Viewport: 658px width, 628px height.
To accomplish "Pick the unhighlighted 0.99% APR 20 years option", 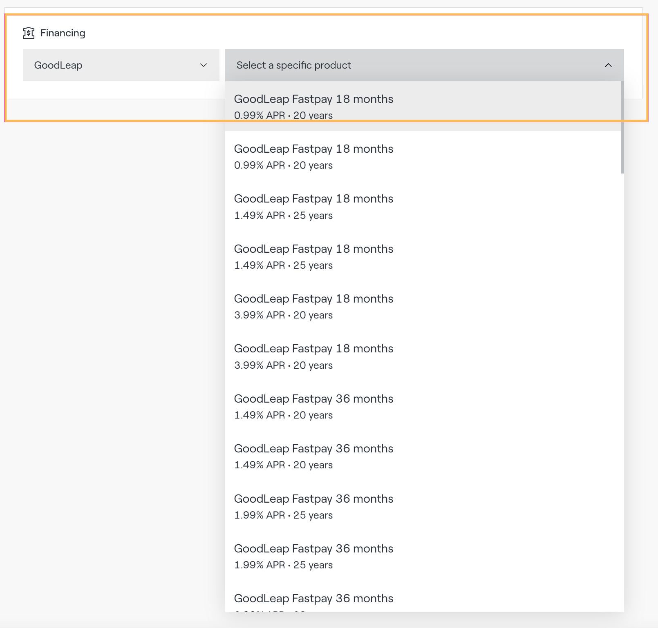I will coord(423,156).
